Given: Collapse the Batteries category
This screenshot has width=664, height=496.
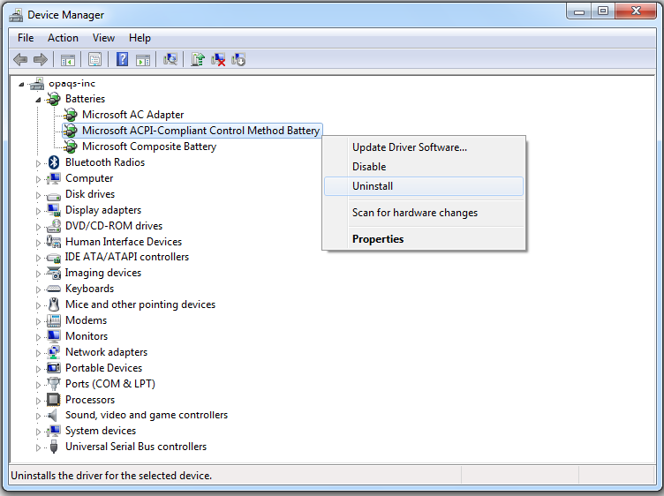Looking at the screenshot, I should tap(38, 100).
